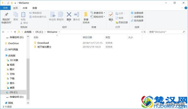Expand chevron after WeGame in breadcrumb
188x109 pixels.
59,32
